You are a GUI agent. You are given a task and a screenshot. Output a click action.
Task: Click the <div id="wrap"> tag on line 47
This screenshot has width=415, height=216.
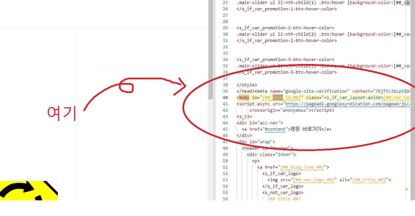(x=256, y=142)
